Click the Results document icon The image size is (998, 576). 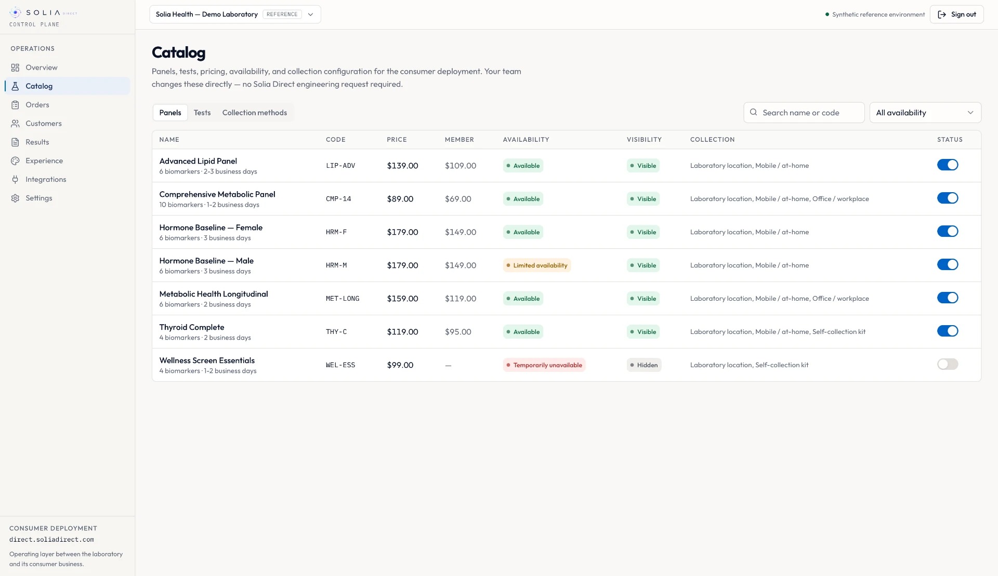(15, 142)
